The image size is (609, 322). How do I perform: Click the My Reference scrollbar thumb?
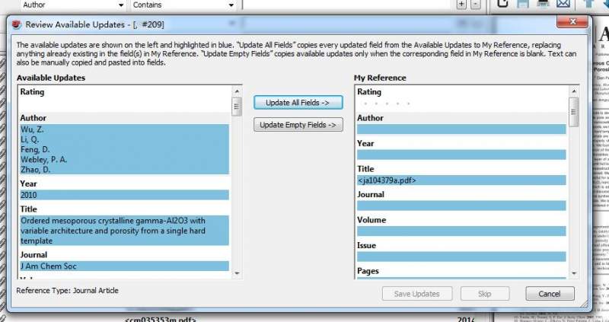tap(574, 112)
